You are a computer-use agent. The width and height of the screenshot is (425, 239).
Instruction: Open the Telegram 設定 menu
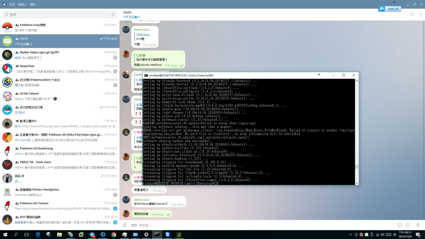12,4
